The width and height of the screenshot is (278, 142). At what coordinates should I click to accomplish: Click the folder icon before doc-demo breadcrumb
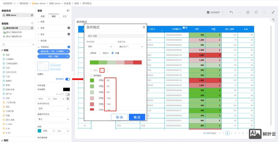pyautogui.click(x=33, y=3)
